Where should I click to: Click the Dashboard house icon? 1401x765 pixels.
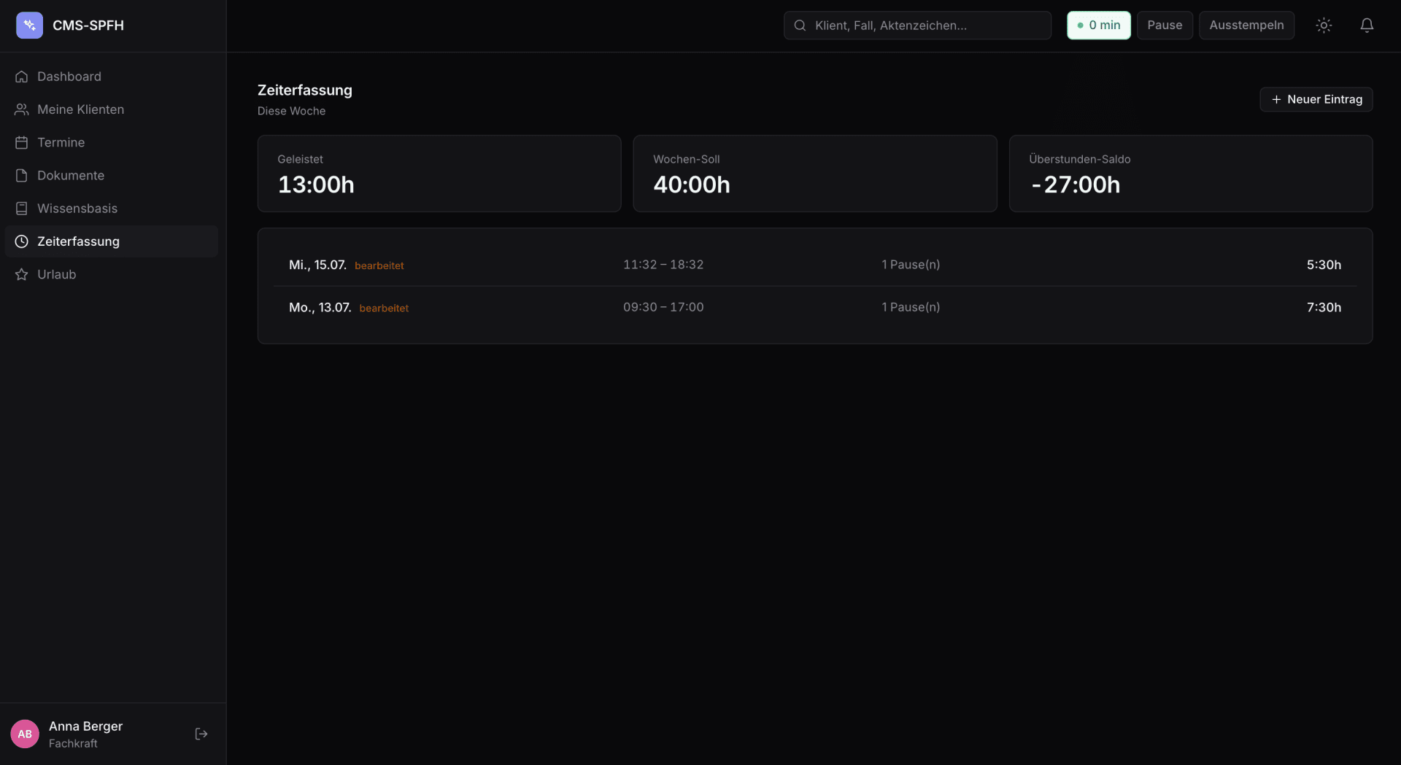(x=22, y=77)
